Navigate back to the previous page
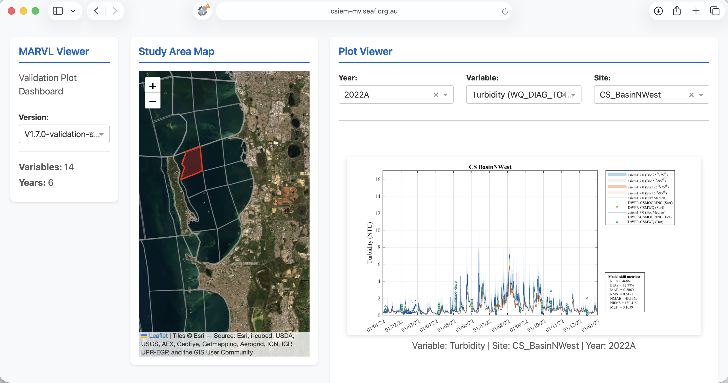Screen dimensions: 728x383 (x=96, y=11)
